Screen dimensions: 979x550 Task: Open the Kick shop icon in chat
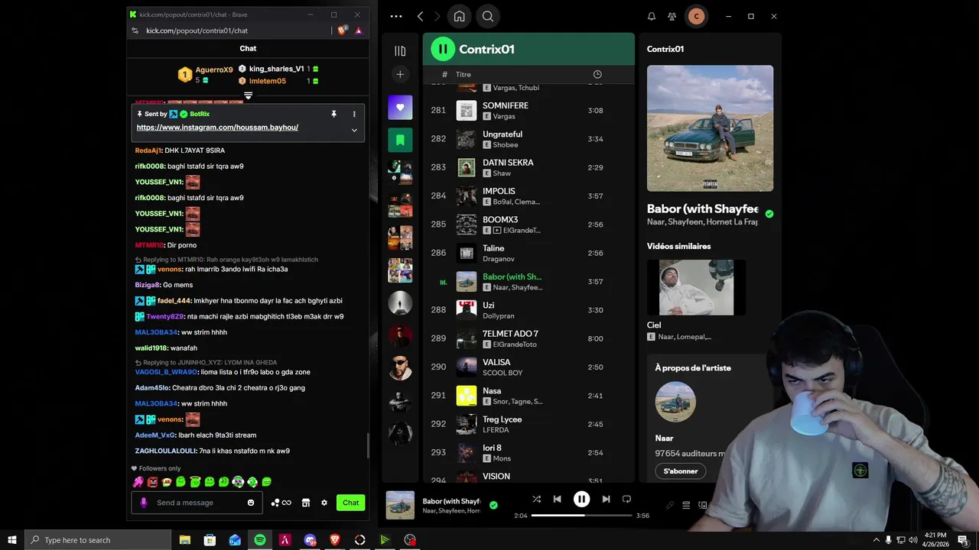(x=306, y=503)
